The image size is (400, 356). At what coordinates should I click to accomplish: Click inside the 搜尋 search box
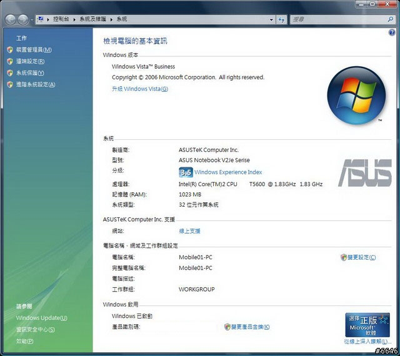pyautogui.click(x=339, y=19)
